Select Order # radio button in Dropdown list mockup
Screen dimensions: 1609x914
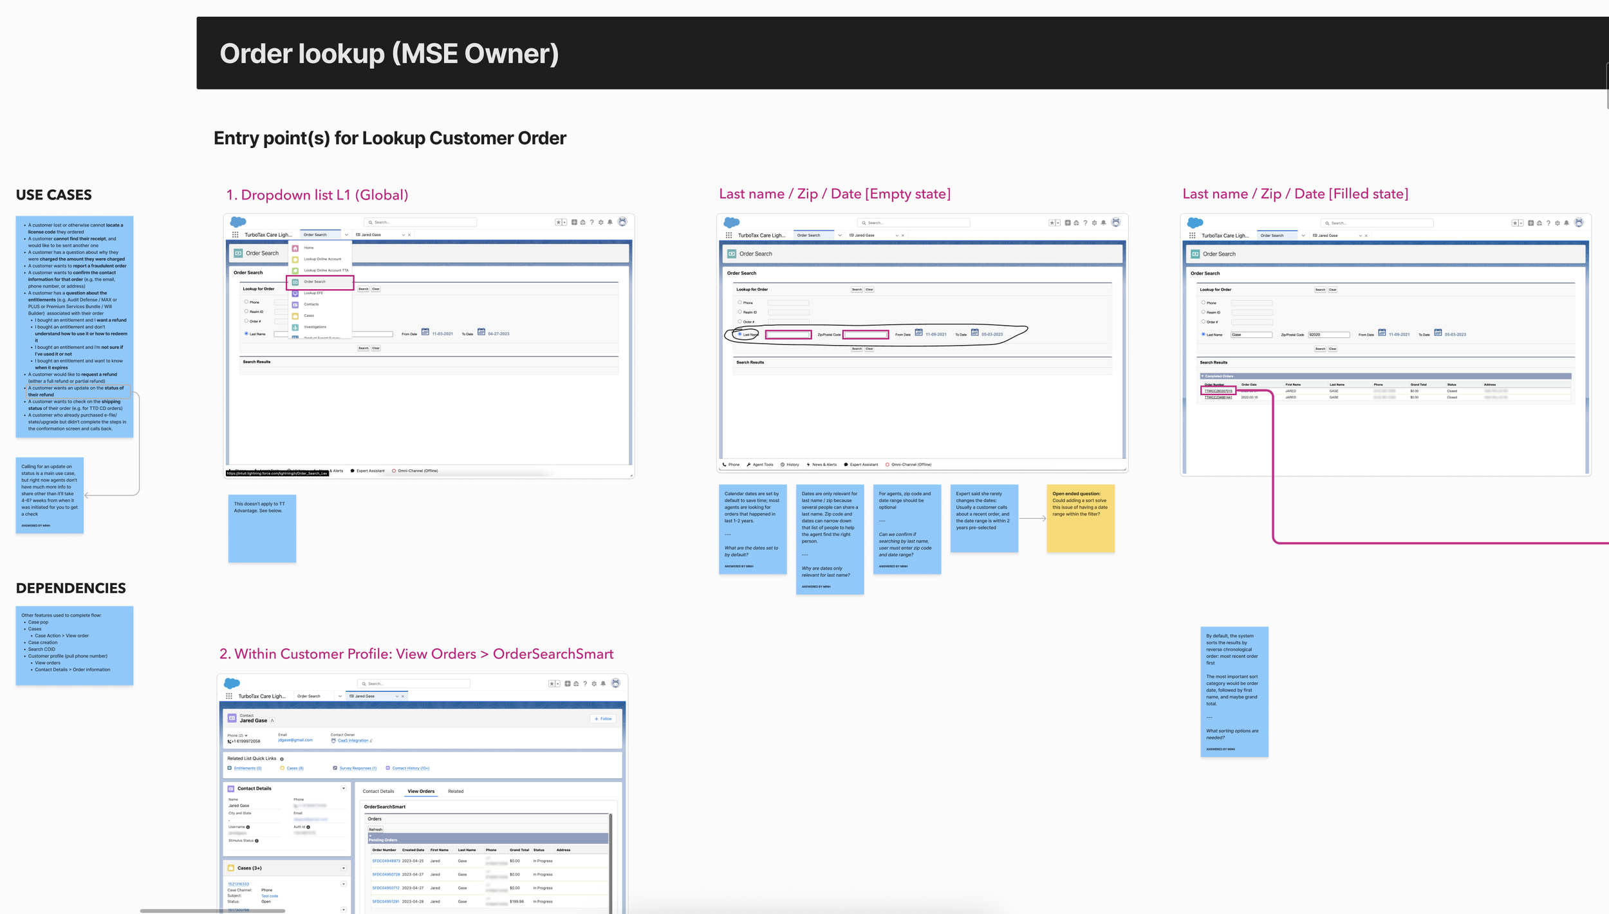(x=246, y=321)
